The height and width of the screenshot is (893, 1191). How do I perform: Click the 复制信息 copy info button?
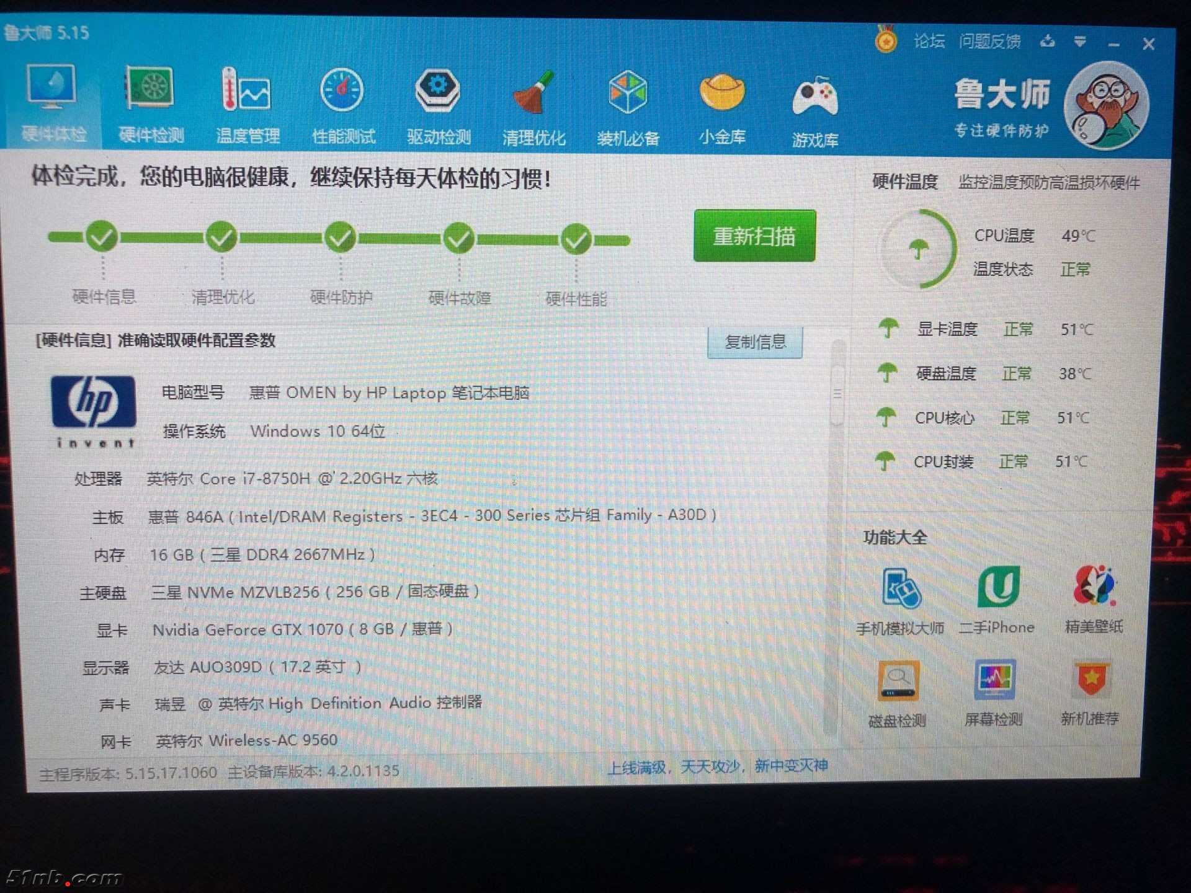point(755,342)
